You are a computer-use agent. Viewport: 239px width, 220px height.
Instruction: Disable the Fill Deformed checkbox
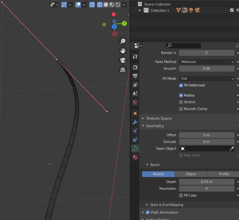(181, 85)
